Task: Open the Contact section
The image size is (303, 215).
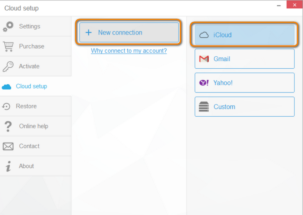Action: [35, 146]
